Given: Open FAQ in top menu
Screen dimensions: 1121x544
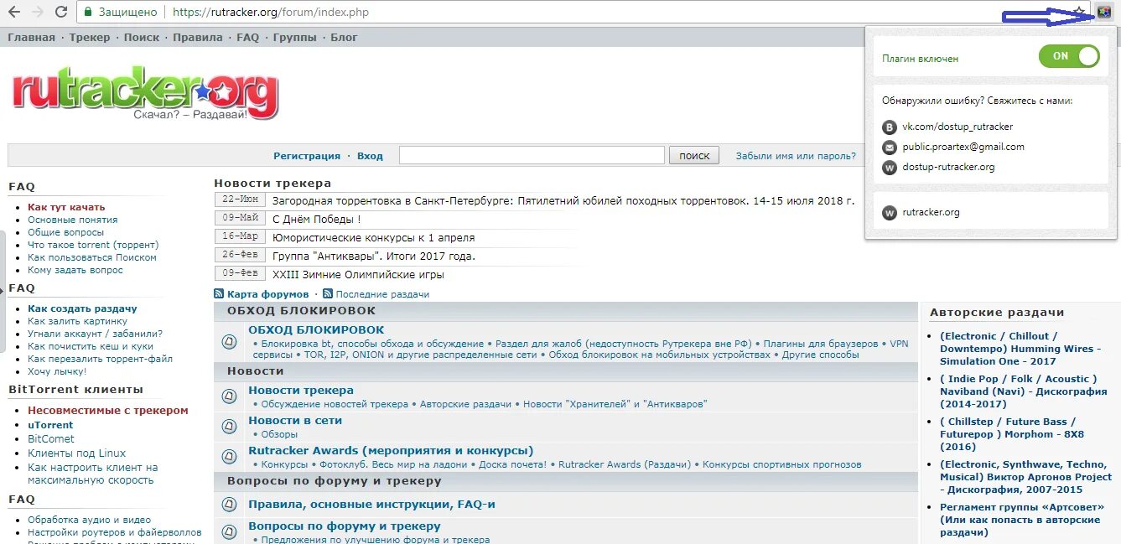Looking at the screenshot, I should point(248,37).
